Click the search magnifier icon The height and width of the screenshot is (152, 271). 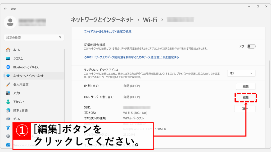(60, 37)
